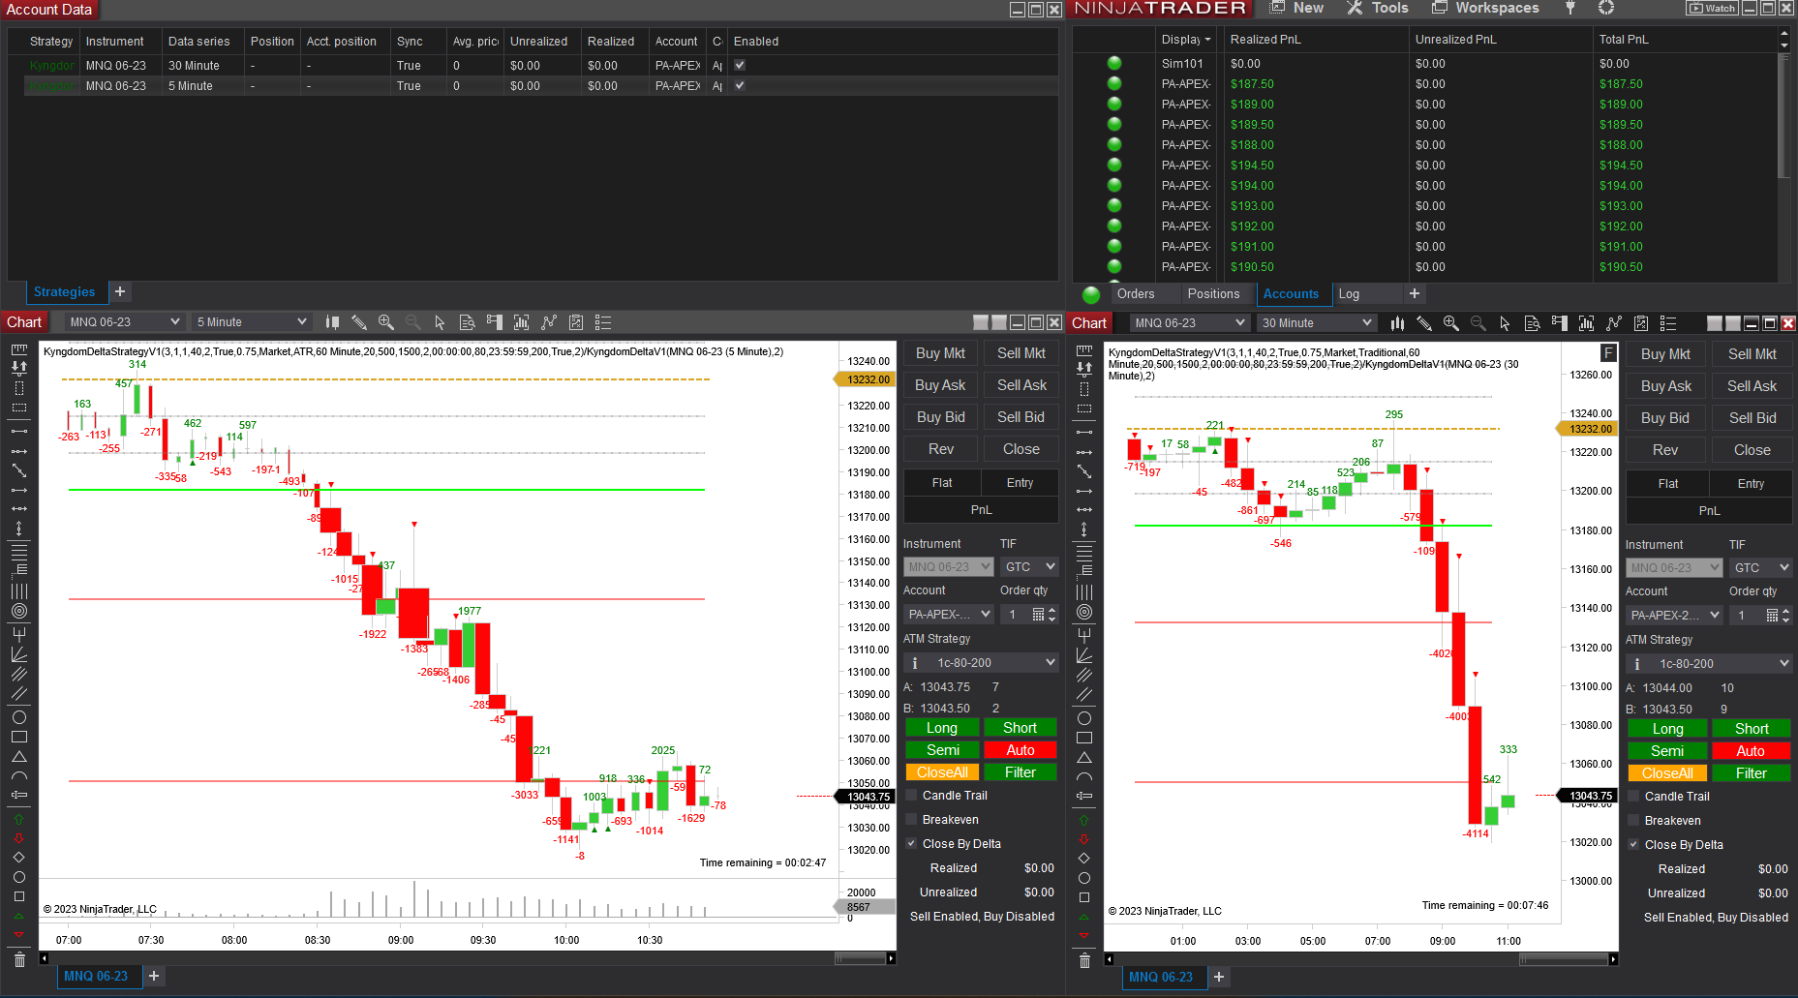The width and height of the screenshot is (1798, 998).
Task: Open drawing tools pencil in 5 Minute chart toolbar
Action: [x=359, y=322]
